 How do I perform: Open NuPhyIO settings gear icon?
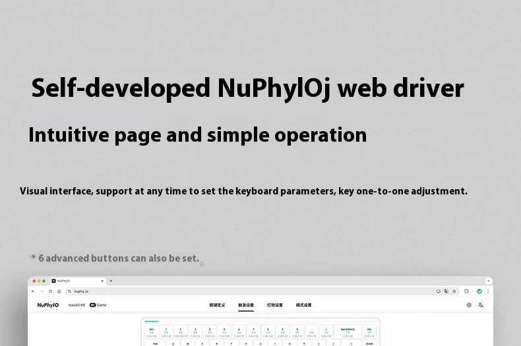coord(469,305)
